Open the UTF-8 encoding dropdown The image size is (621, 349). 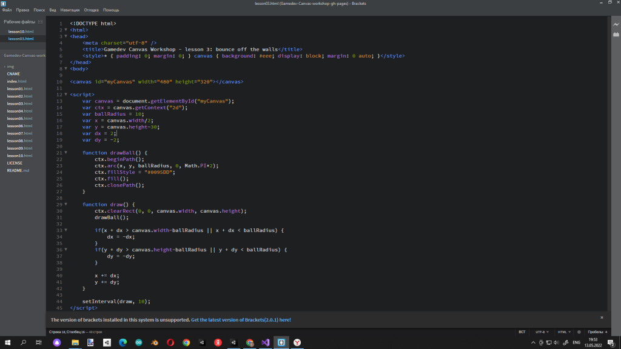tap(542, 332)
